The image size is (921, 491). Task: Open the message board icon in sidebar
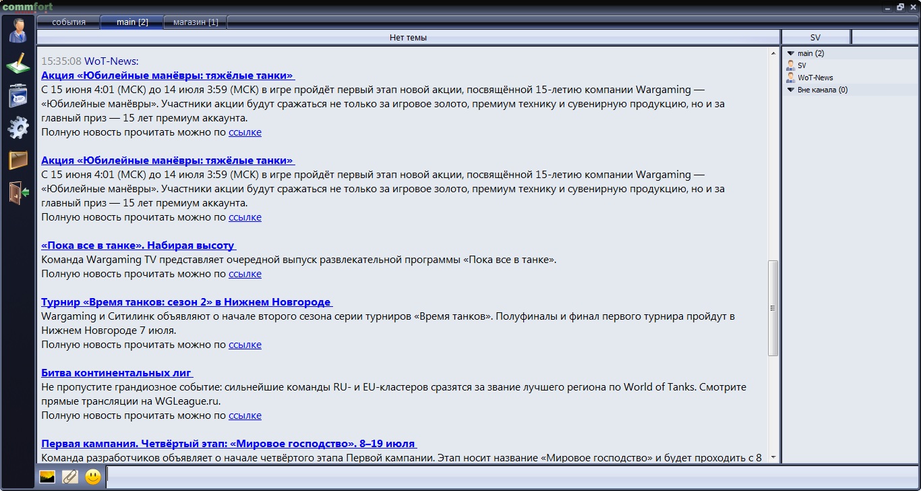18,95
